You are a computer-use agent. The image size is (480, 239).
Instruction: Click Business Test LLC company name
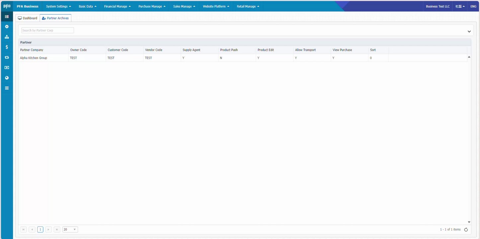[438, 6]
